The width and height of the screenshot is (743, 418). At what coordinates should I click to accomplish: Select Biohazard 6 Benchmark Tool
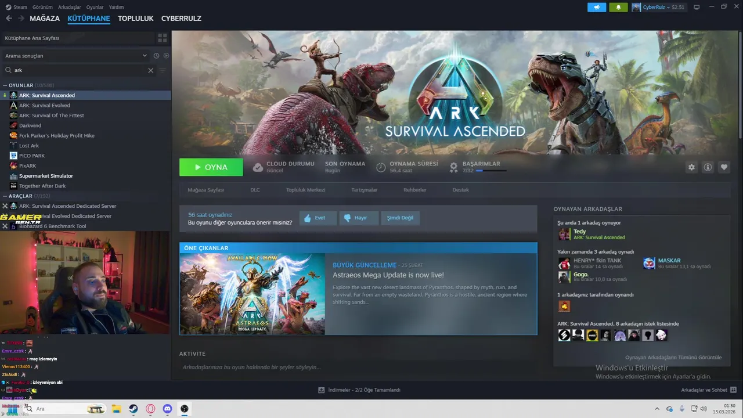pos(52,226)
